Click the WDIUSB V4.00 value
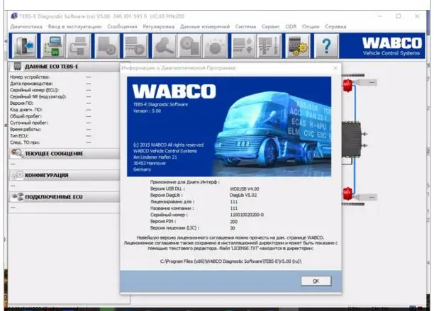Image resolution: width=434 pixels, height=311 pixels. 244,189
